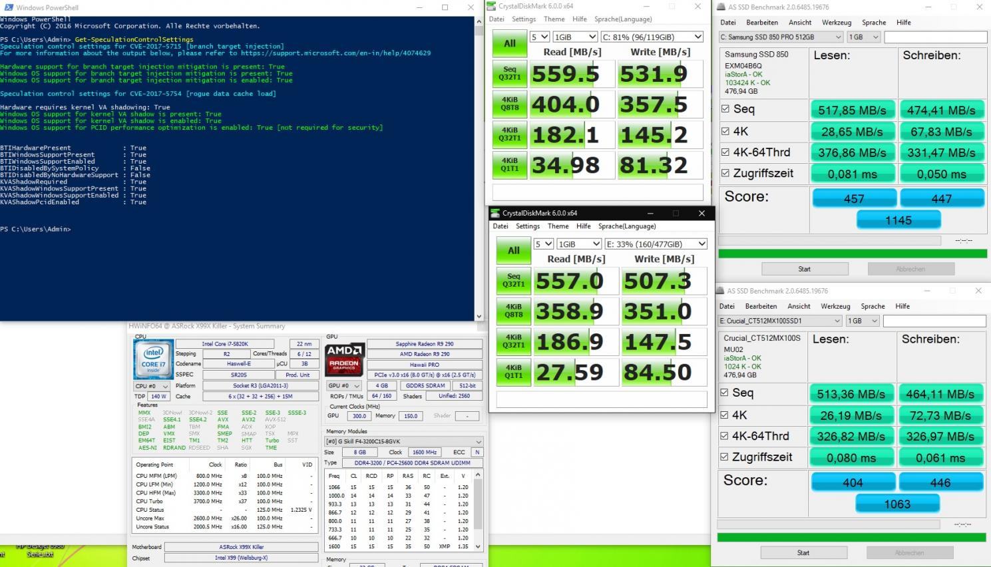Toggle Seq test checkbox for the Samsung SSD
The height and width of the screenshot is (567, 991).
click(x=725, y=109)
